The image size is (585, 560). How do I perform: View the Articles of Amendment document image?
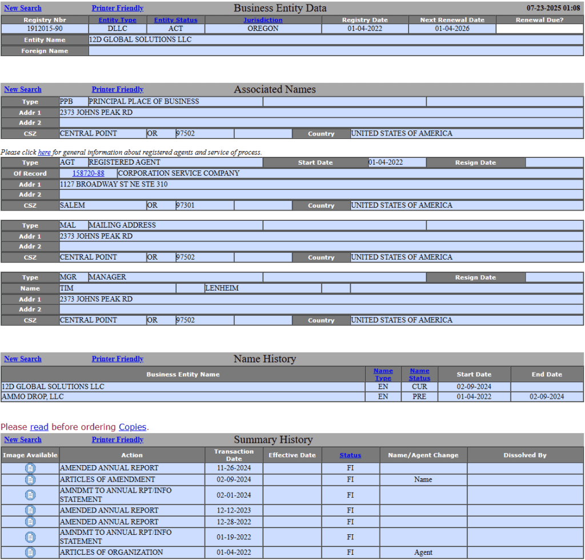pos(30,479)
